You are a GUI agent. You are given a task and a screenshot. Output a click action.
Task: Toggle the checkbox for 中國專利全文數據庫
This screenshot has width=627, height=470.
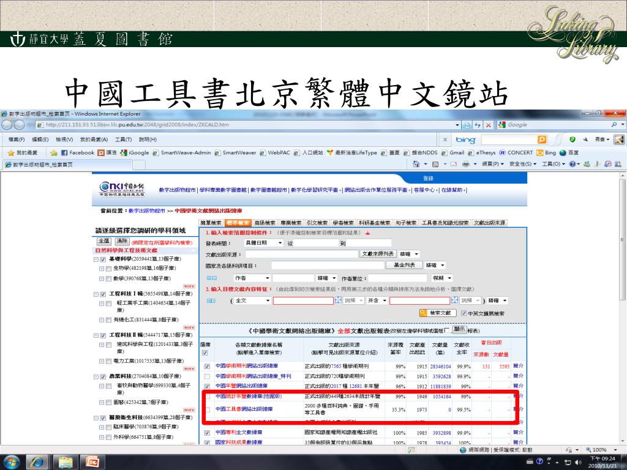click(207, 433)
